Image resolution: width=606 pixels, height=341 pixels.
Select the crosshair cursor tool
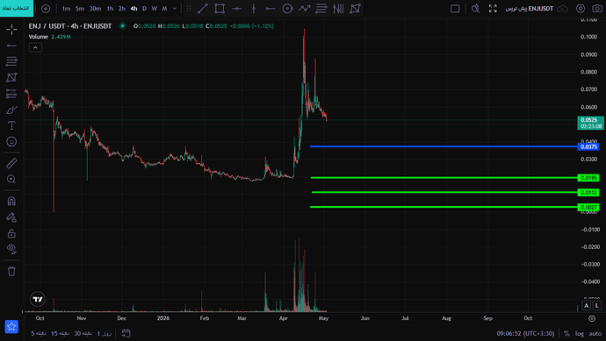11,29
